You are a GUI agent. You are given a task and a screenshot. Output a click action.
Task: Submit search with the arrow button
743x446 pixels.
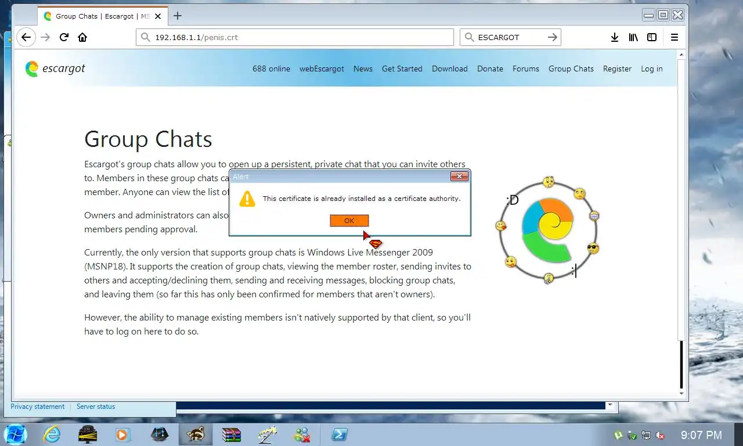553,37
